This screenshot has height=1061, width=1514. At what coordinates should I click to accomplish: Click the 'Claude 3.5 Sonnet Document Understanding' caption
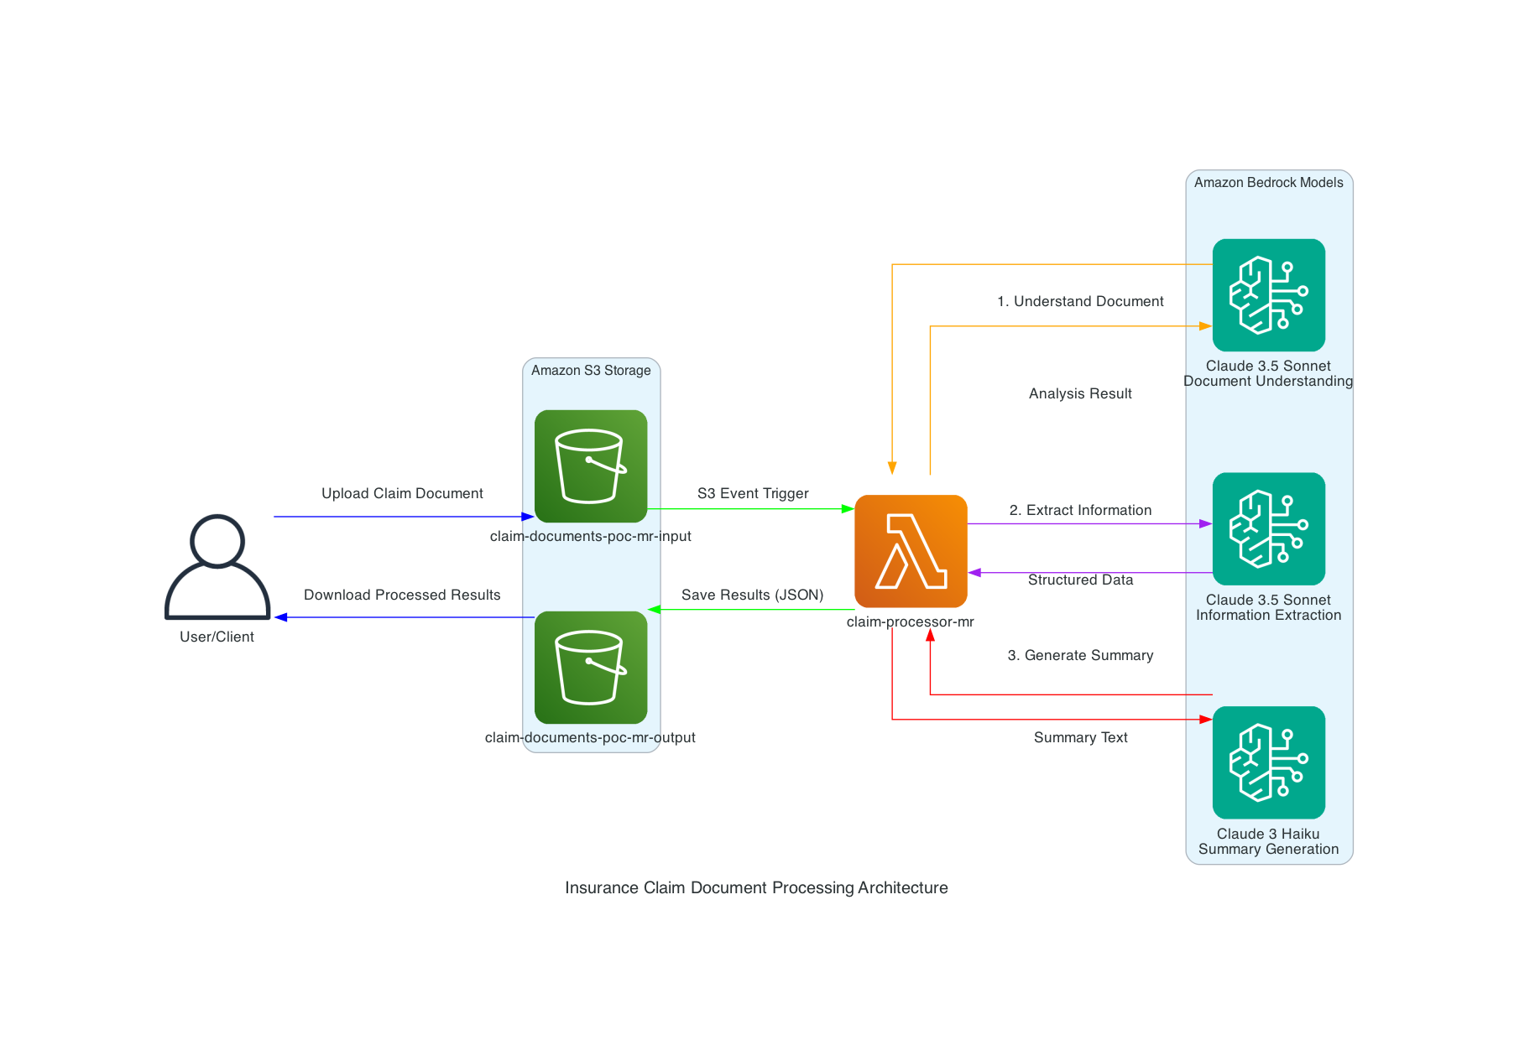(x=1268, y=373)
